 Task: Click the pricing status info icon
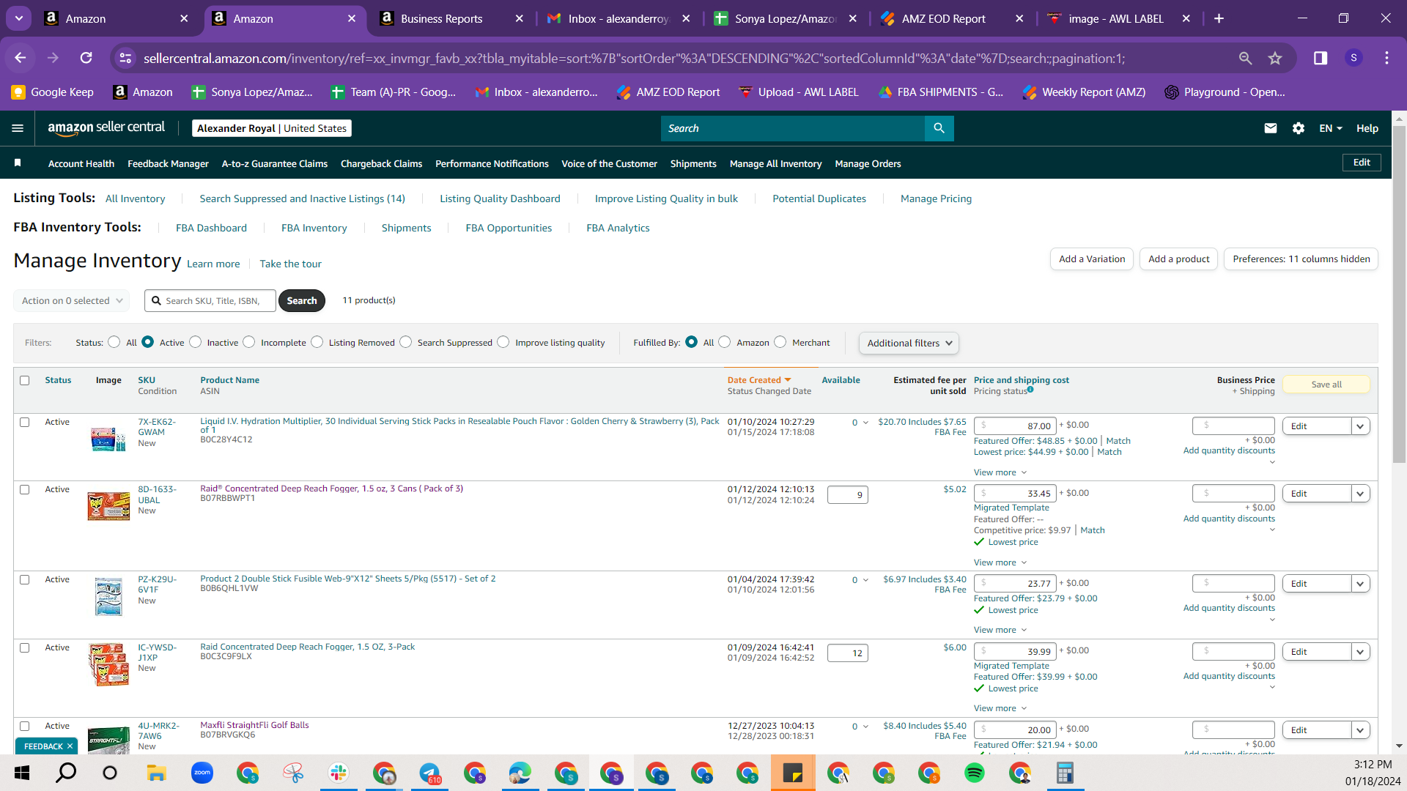(1030, 390)
